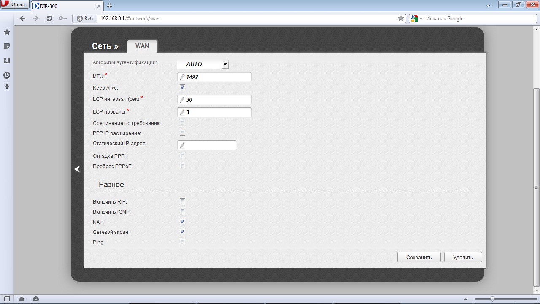Screen dimensions: 540x304
Task: Open the Opera main menu button
Action: pyautogui.click(x=14, y=5)
